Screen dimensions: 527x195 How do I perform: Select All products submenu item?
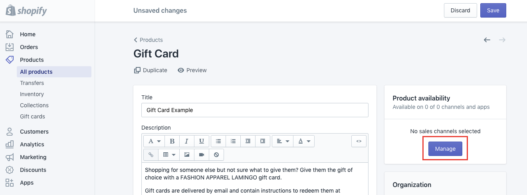click(x=54, y=72)
